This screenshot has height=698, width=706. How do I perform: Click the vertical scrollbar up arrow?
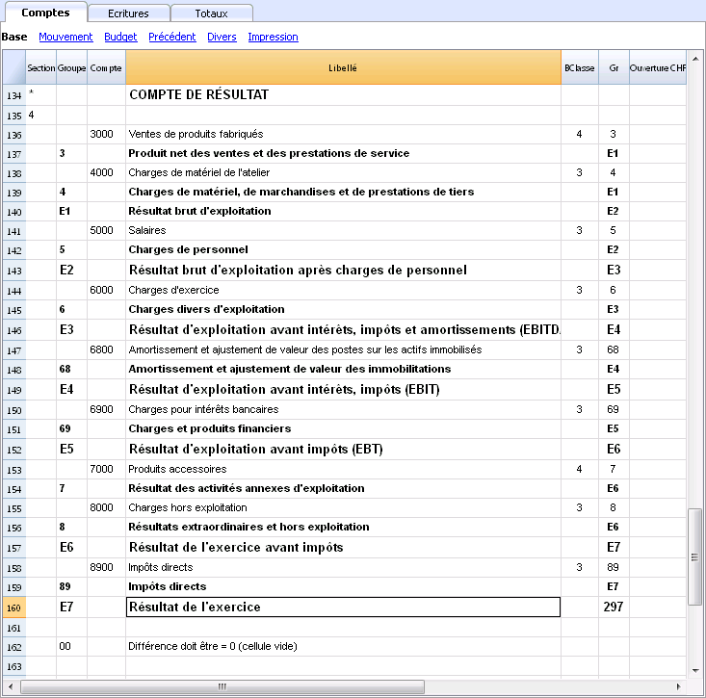click(x=695, y=59)
